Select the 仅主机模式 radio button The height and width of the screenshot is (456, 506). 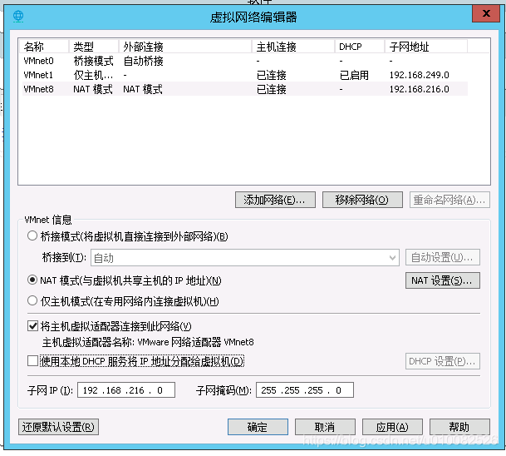tap(32, 301)
